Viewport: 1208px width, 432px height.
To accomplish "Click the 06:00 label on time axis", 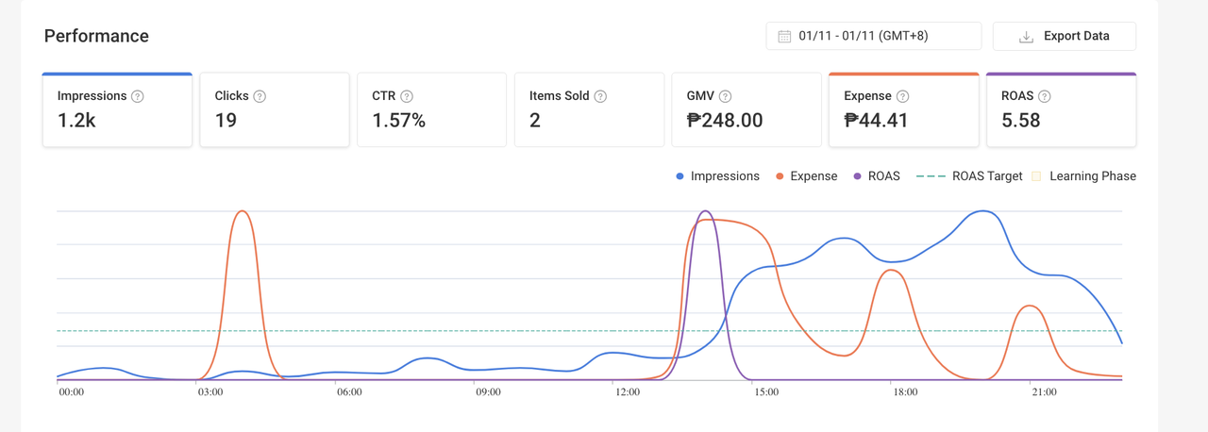I will pos(349,391).
